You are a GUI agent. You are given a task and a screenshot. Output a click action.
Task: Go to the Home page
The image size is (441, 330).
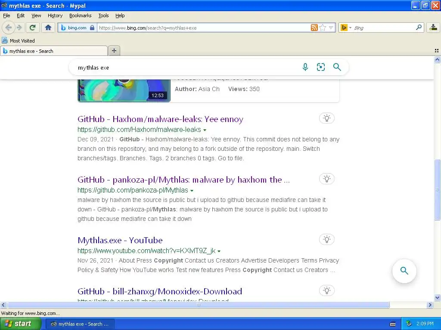click(48, 27)
